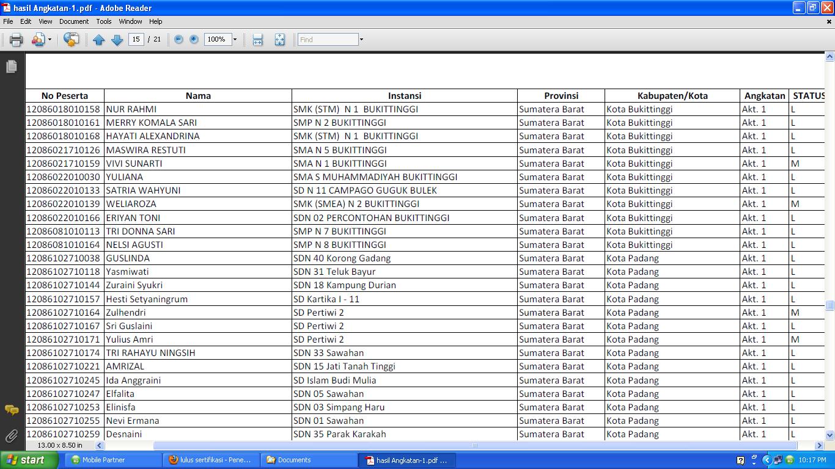Image resolution: width=835 pixels, height=469 pixels.
Task: Open the zoom level dropdown arrow
Action: [x=235, y=39]
